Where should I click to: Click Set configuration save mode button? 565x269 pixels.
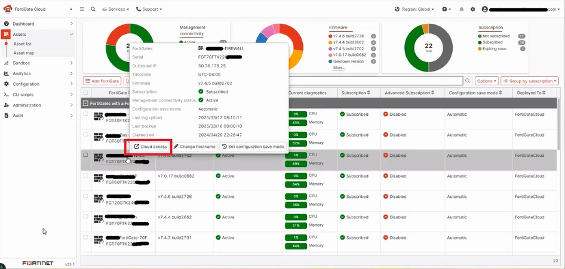click(253, 147)
